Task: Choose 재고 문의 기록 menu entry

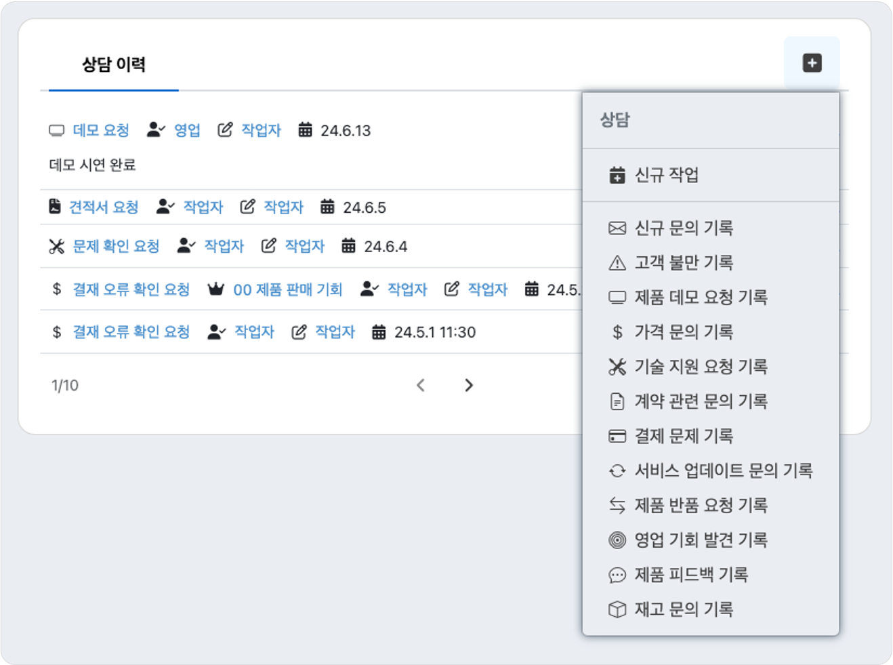Action: [x=711, y=609]
